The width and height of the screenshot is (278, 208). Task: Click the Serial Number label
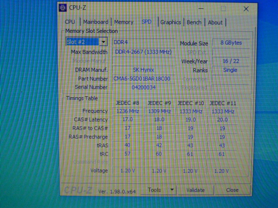click(x=91, y=87)
